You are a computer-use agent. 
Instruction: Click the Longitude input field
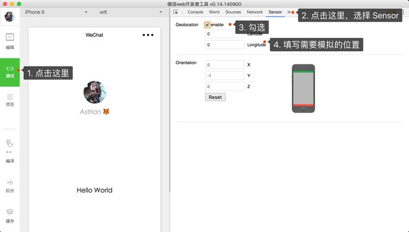tap(224, 44)
